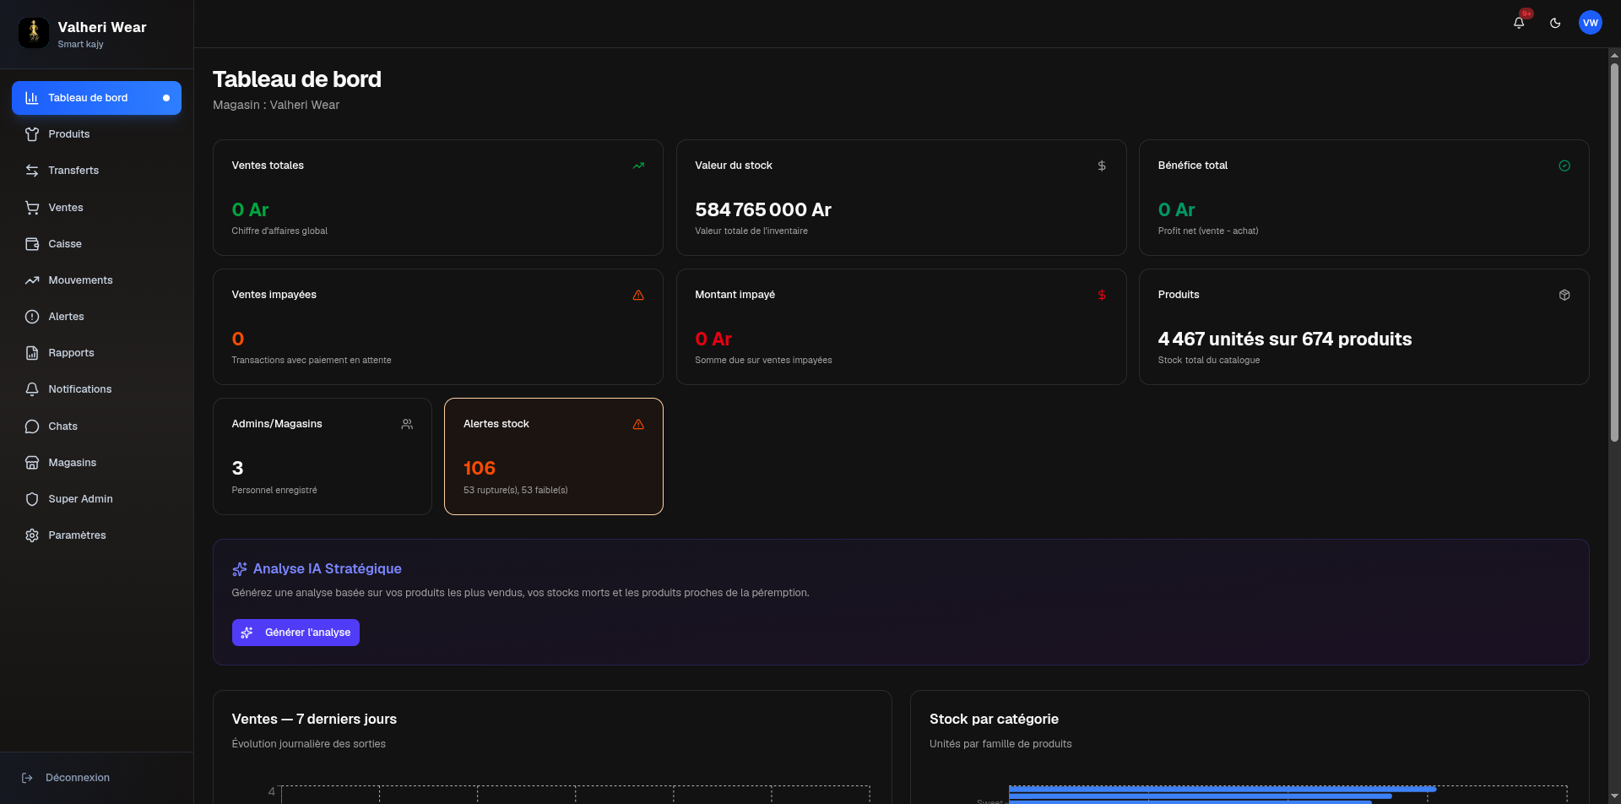Click the Super Admin shield icon
This screenshot has height=804, width=1621.
(32, 499)
